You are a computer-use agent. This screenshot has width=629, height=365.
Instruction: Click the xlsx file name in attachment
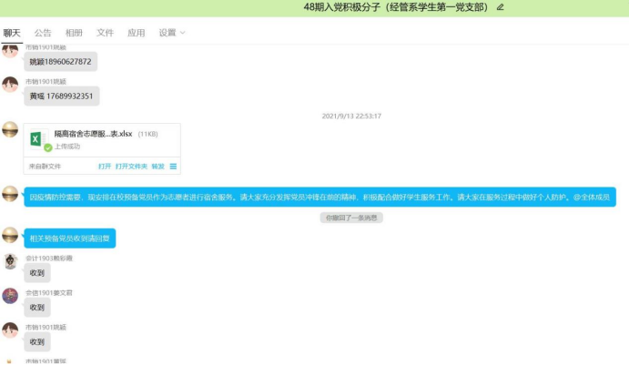(x=93, y=134)
